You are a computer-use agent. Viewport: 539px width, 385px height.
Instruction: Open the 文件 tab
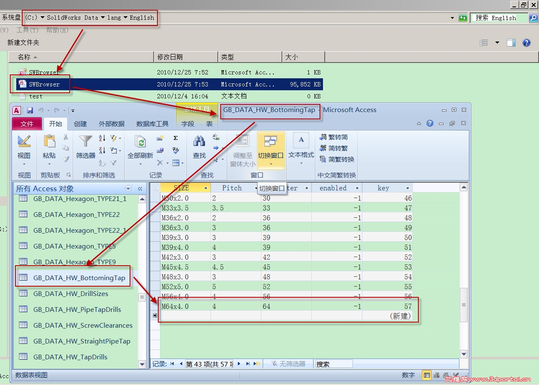coord(27,124)
